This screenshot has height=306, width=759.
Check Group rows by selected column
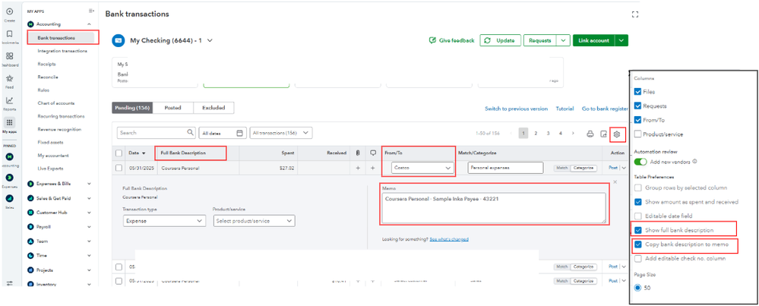pyautogui.click(x=637, y=188)
